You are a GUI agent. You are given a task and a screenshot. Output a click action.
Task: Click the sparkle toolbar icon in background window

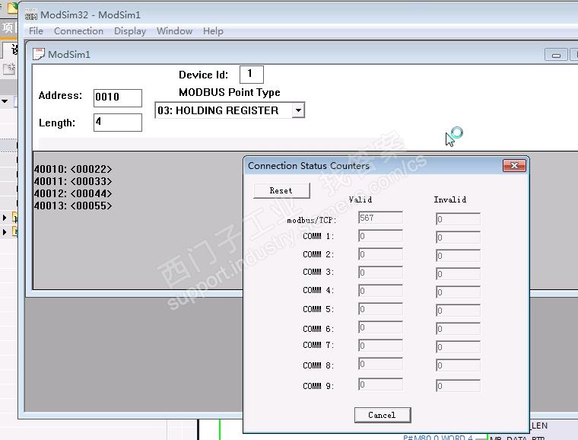click(x=9, y=69)
